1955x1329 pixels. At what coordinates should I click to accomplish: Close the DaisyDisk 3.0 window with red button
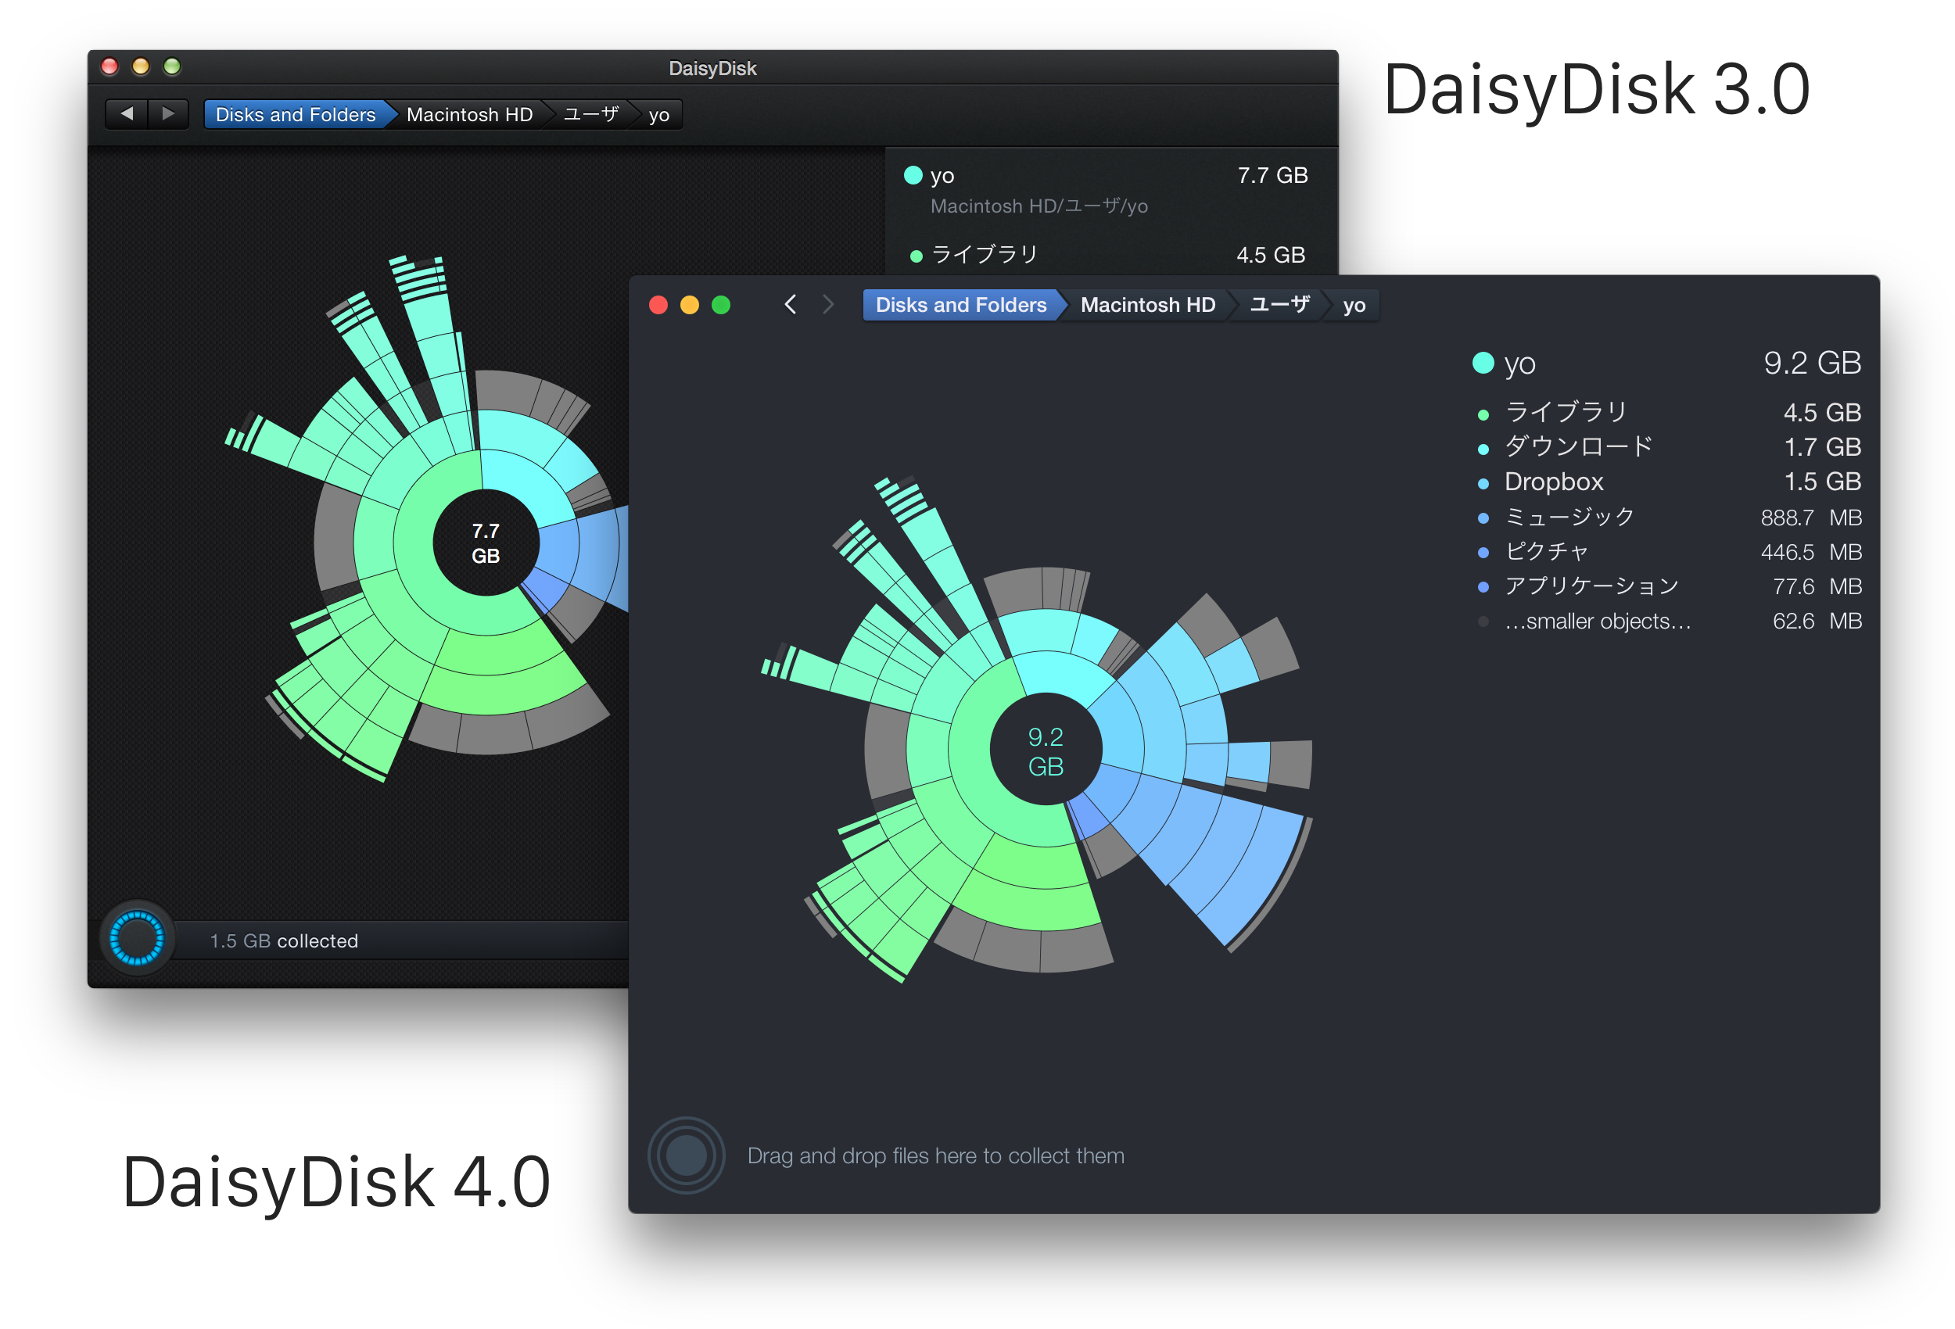[109, 66]
